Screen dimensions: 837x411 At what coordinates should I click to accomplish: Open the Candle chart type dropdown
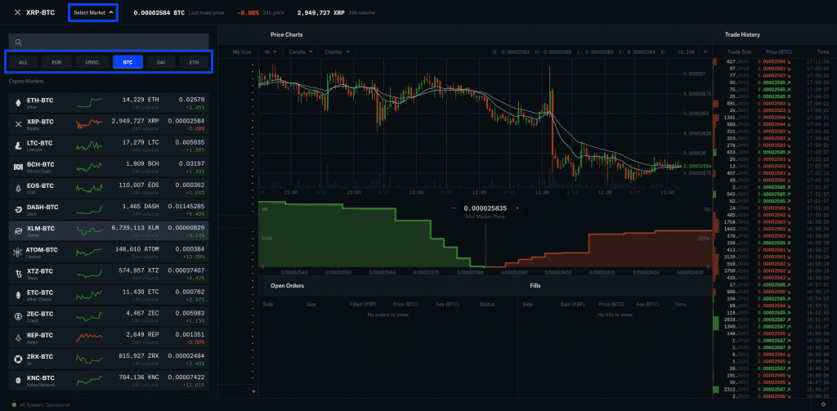tap(300, 51)
